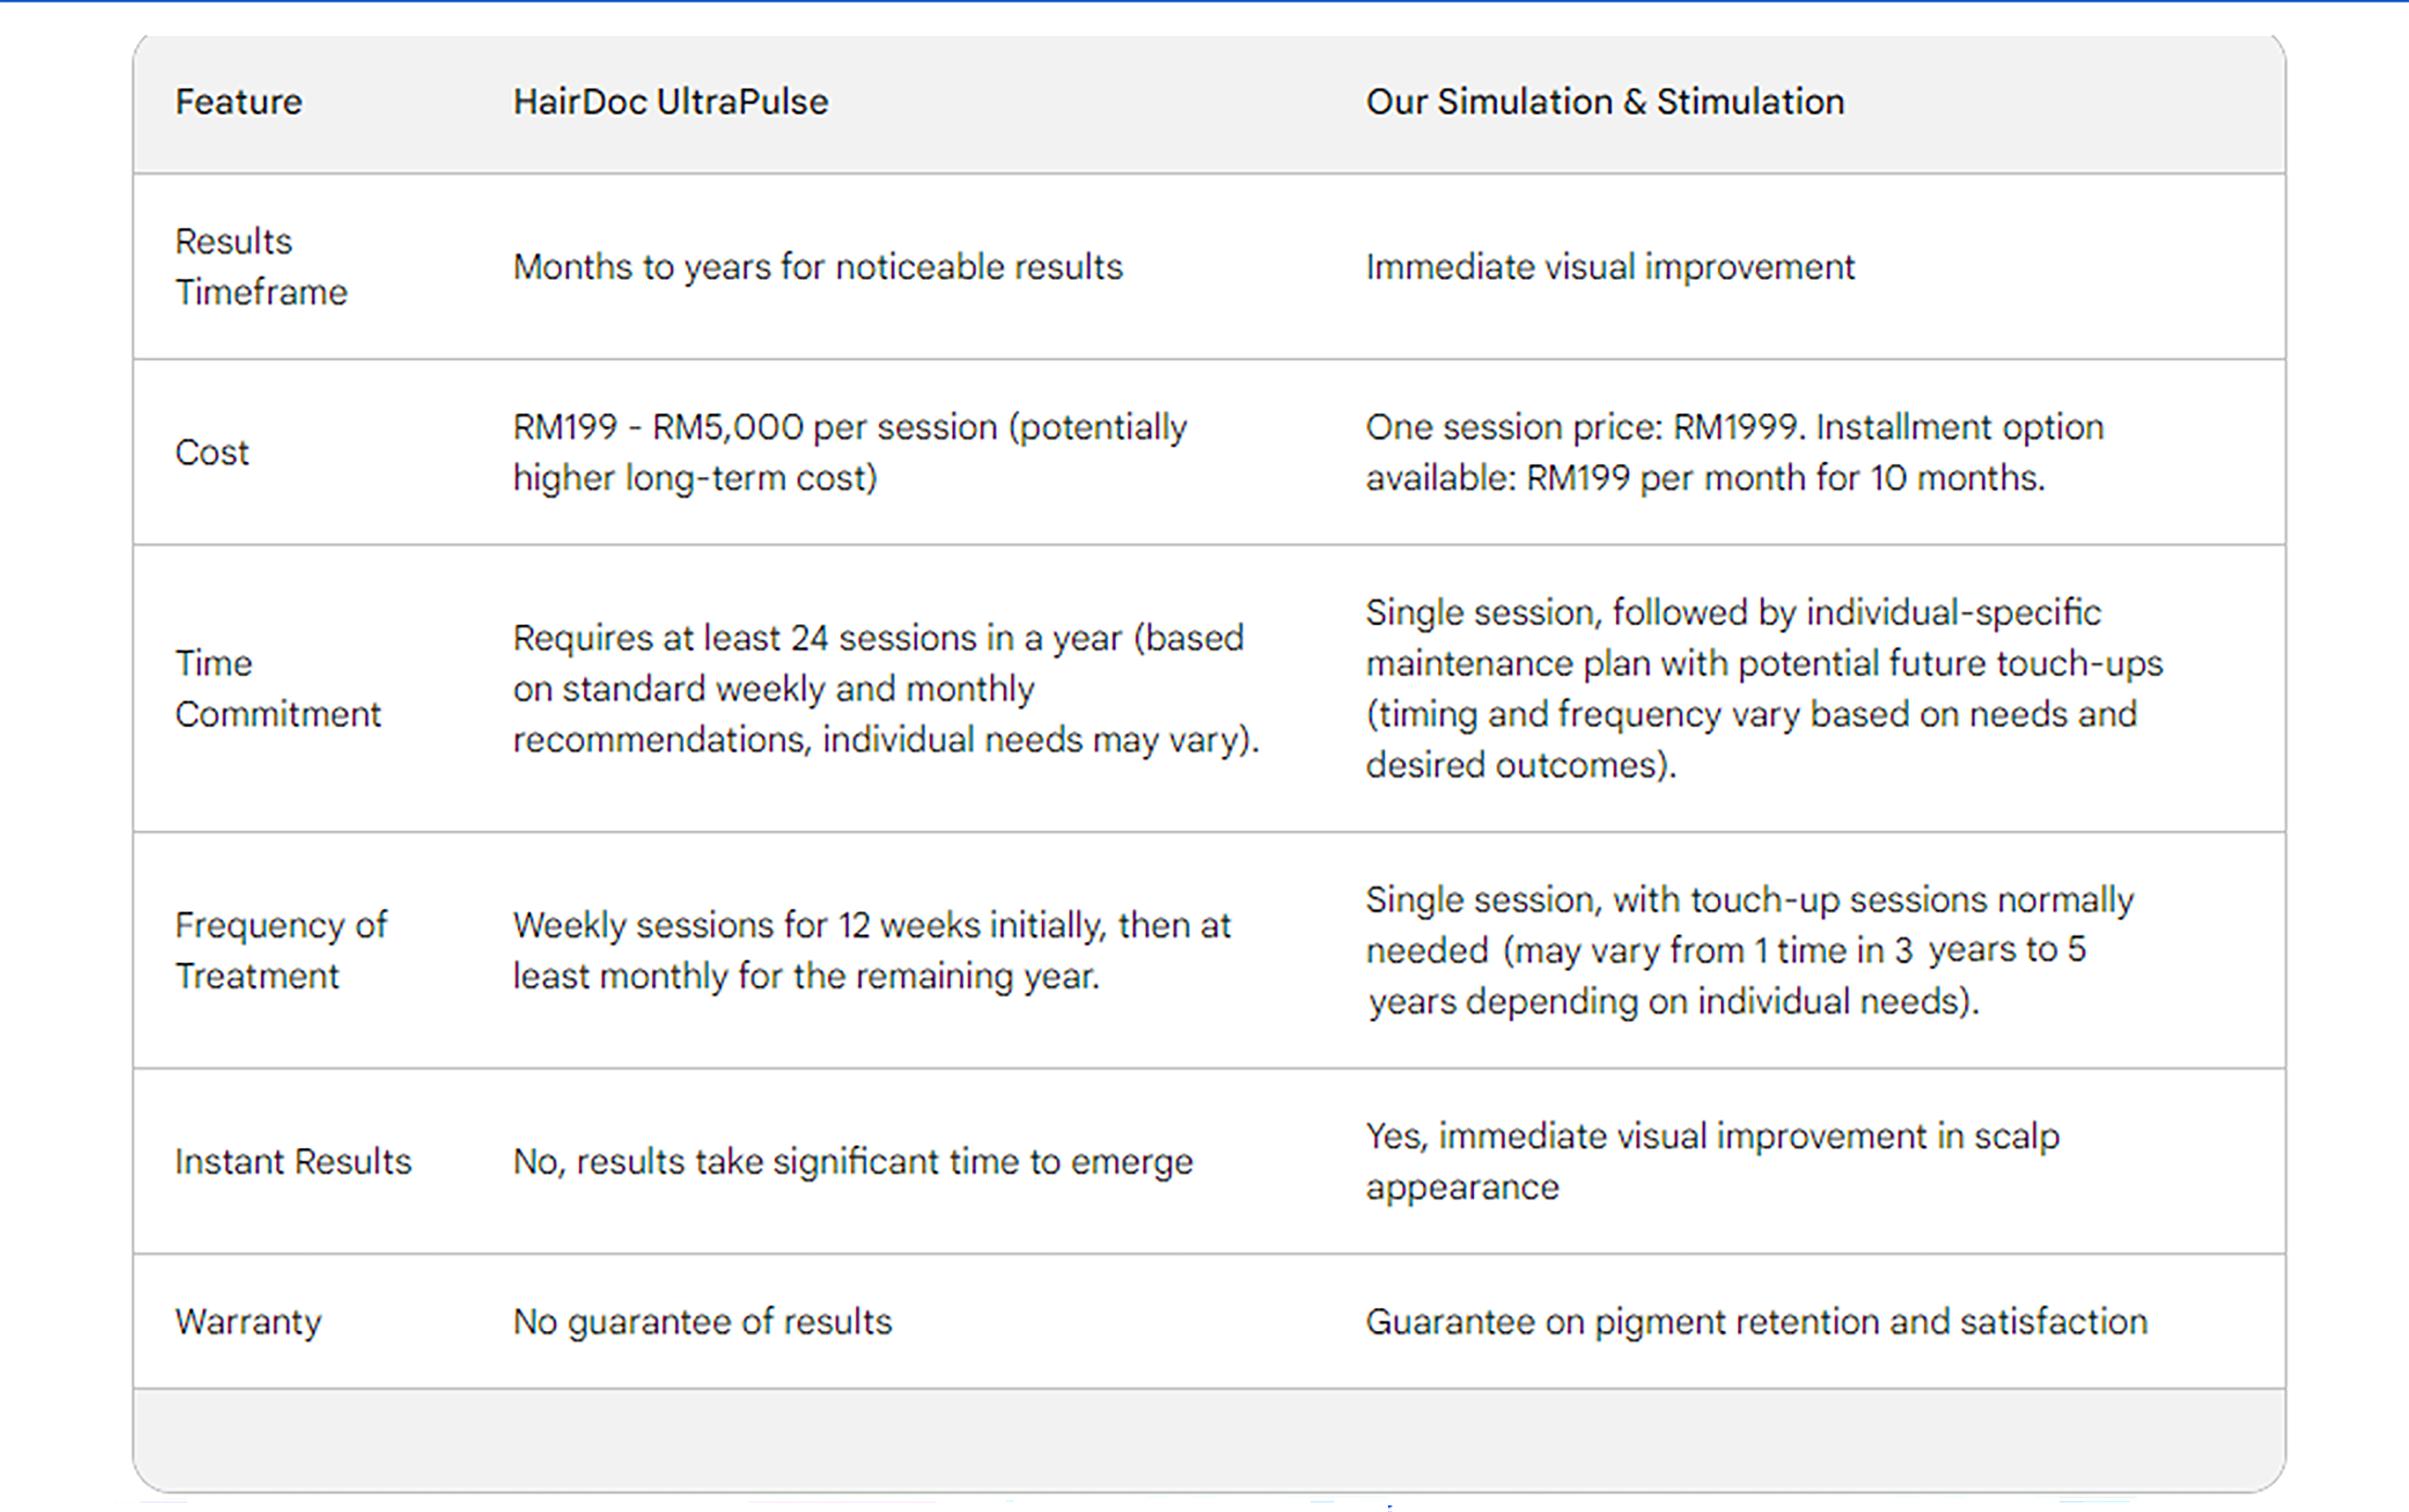Click 'Months to years for noticeable results'
This screenshot has height=1512, width=2409.
[x=817, y=267]
